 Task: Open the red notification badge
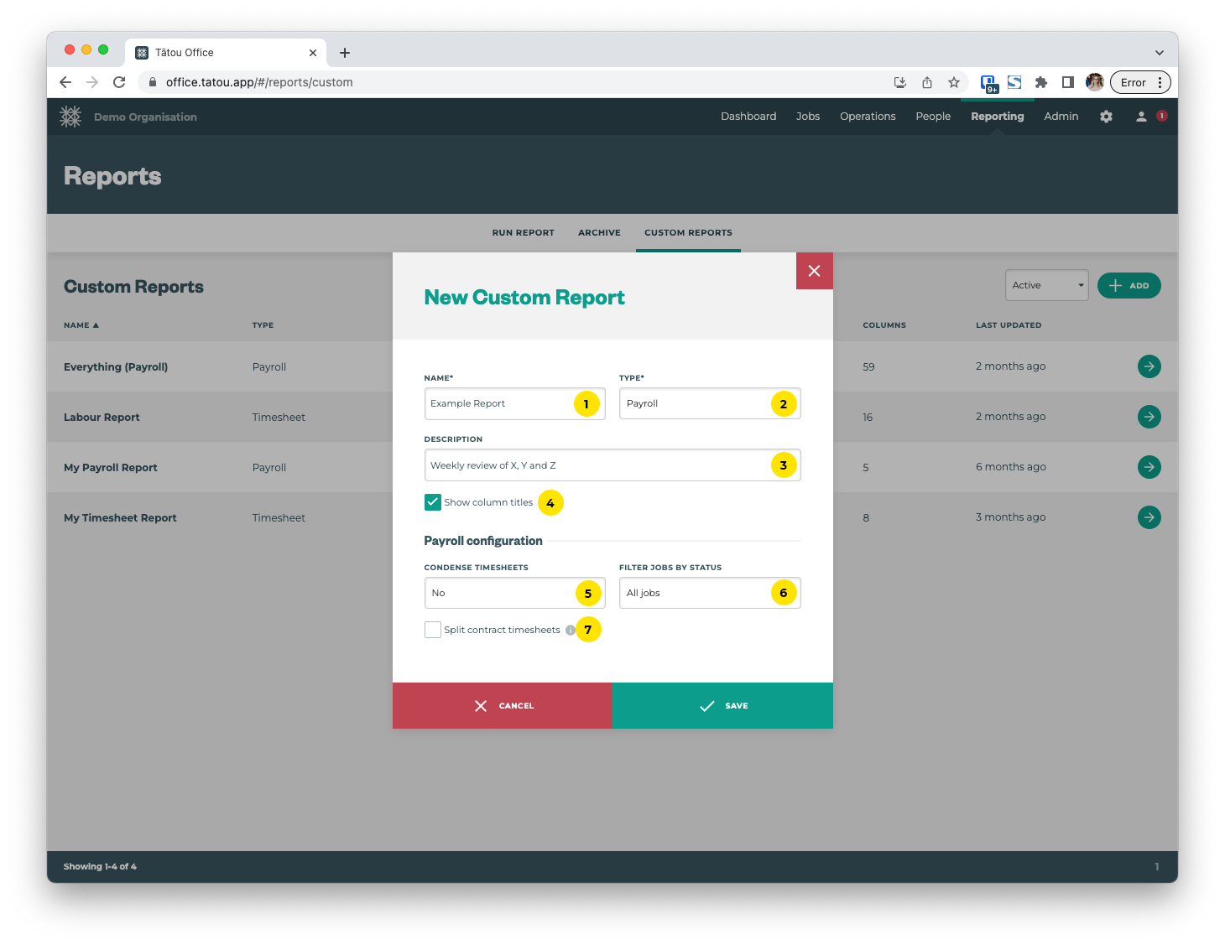point(1161,117)
